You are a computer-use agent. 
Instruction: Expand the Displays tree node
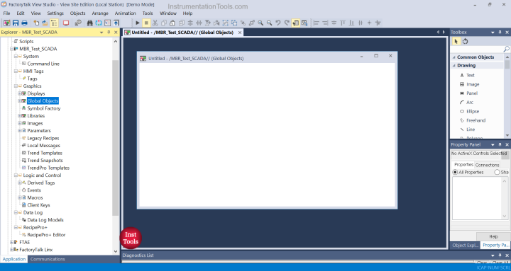coord(20,93)
